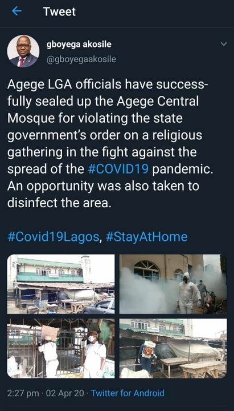Tap the back arrow icon
Viewport: 234px width, 411px height.
point(17,11)
